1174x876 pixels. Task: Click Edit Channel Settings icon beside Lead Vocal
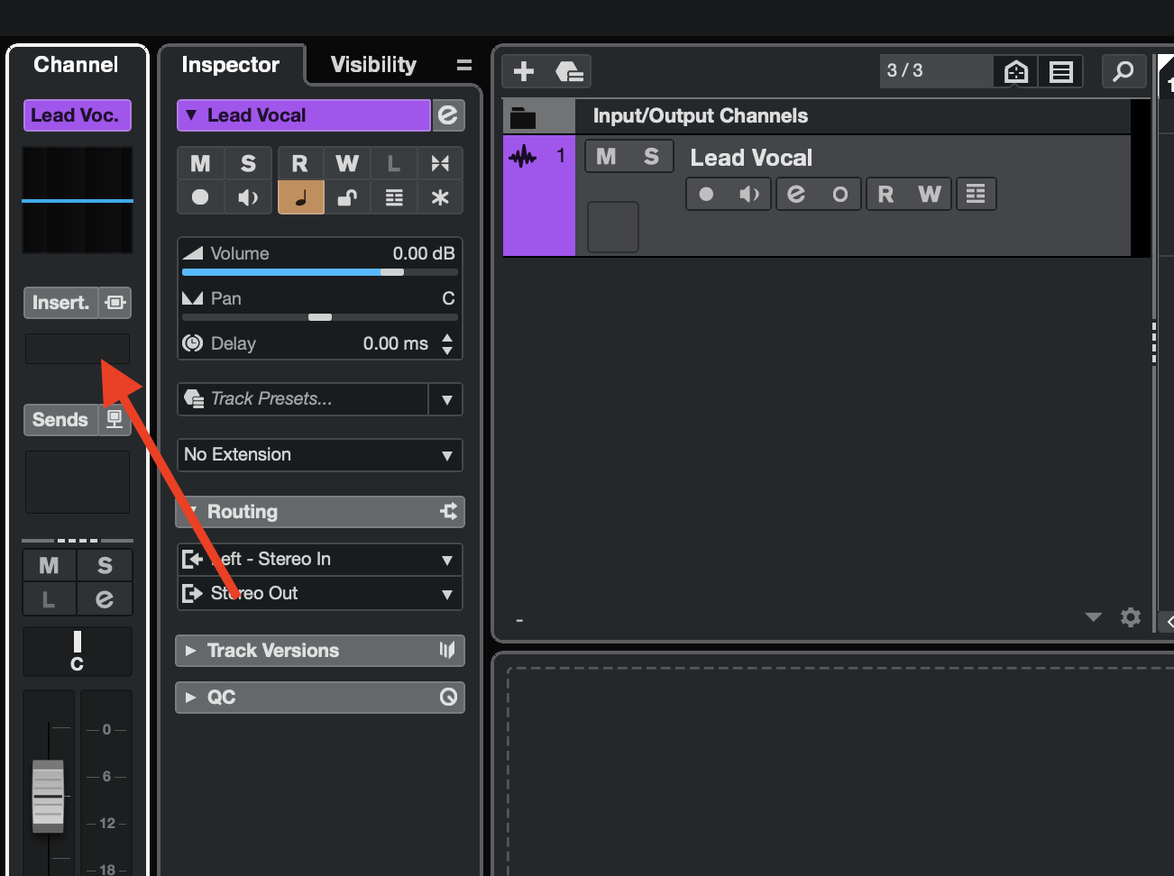[x=448, y=115]
